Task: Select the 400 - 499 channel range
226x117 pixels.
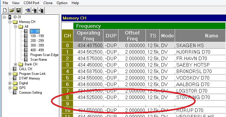Action: pos(37,50)
